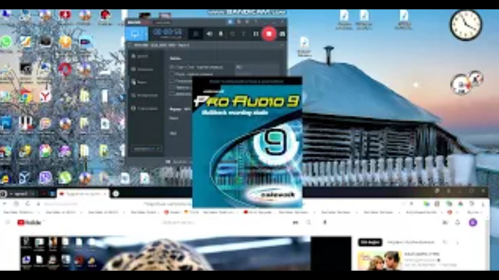The height and width of the screenshot is (280, 499).
Task: Toggle the Показывать курсор мыши checkbox
Action: [x=172, y=81]
